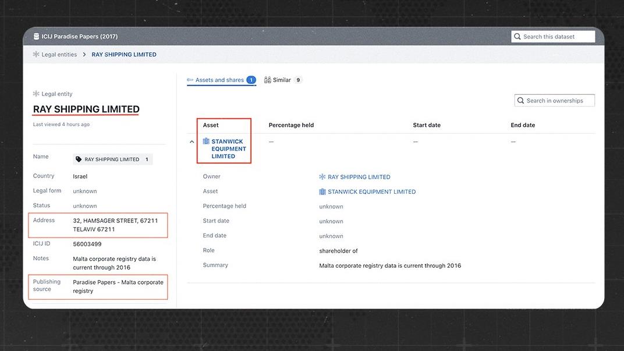Go to Legal entities breadcrumb
This screenshot has height=351, width=624.
(x=59, y=55)
